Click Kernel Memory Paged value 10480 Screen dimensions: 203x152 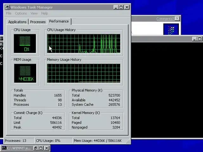[x=115, y=123]
